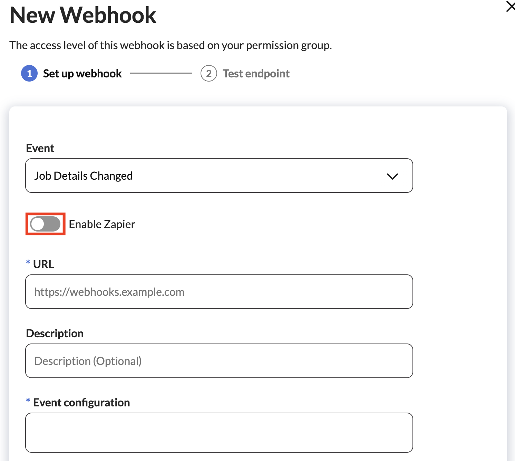Screen dimensions: 515x461
Task: Turn on the Enable Zapier switch
Action: click(45, 224)
